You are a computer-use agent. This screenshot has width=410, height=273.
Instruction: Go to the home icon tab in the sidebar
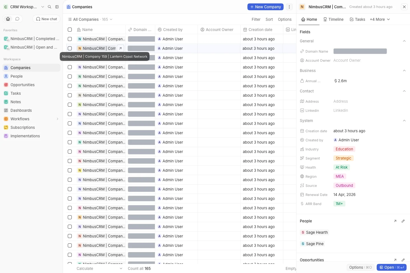click(x=8, y=19)
